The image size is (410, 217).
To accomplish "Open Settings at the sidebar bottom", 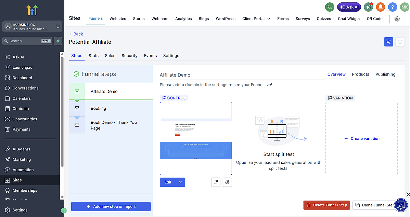I will [20, 210].
